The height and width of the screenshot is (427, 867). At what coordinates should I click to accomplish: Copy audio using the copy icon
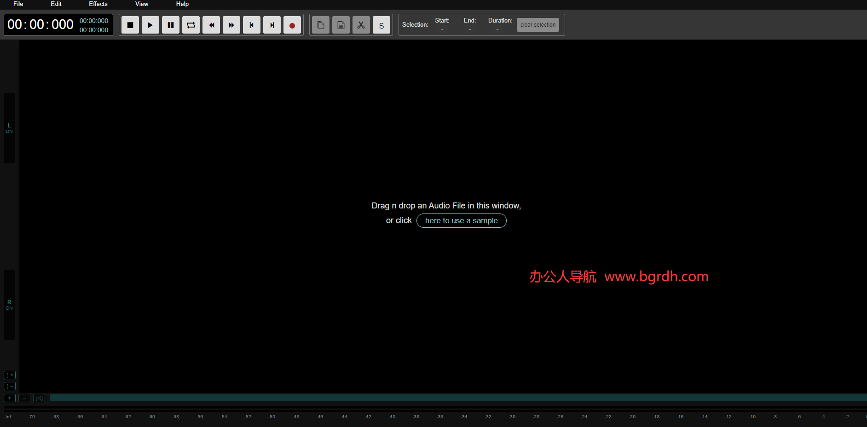pyautogui.click(x=320, y=25)
